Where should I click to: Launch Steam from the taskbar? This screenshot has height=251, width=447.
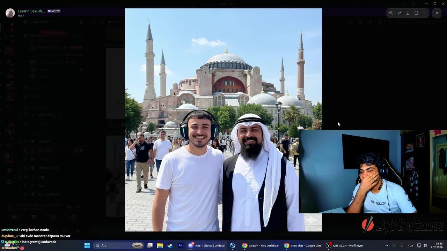pyautogui.click(x=170, y=245)
